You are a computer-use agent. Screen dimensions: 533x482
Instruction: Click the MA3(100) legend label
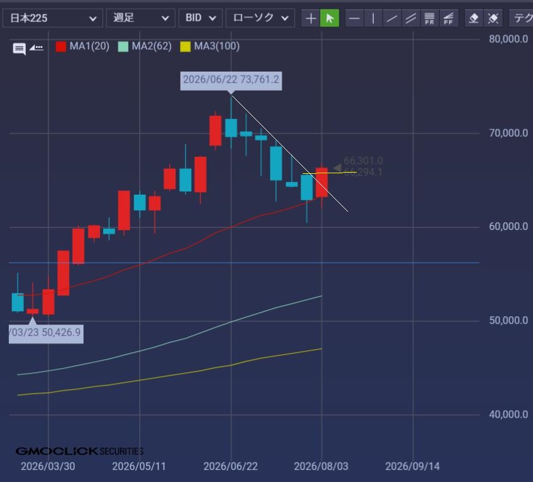point(217,46)
